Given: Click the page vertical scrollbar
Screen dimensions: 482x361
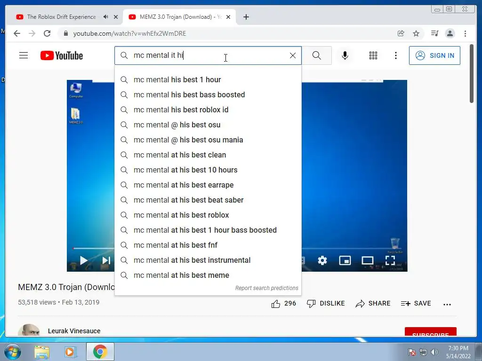Looking at the screenshot, I should coord(472,74).
